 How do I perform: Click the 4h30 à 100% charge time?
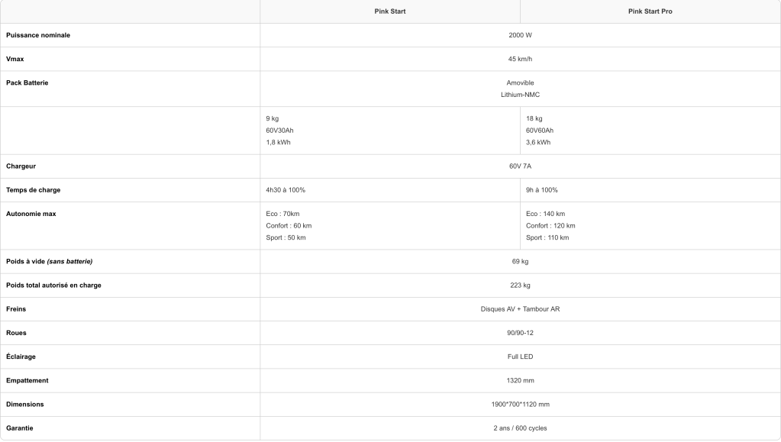pyautogui.click(x=286, y=189)
